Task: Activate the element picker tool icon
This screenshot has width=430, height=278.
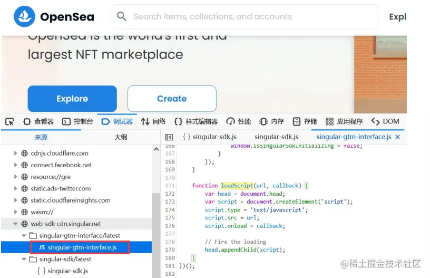Action: (9, 121)
